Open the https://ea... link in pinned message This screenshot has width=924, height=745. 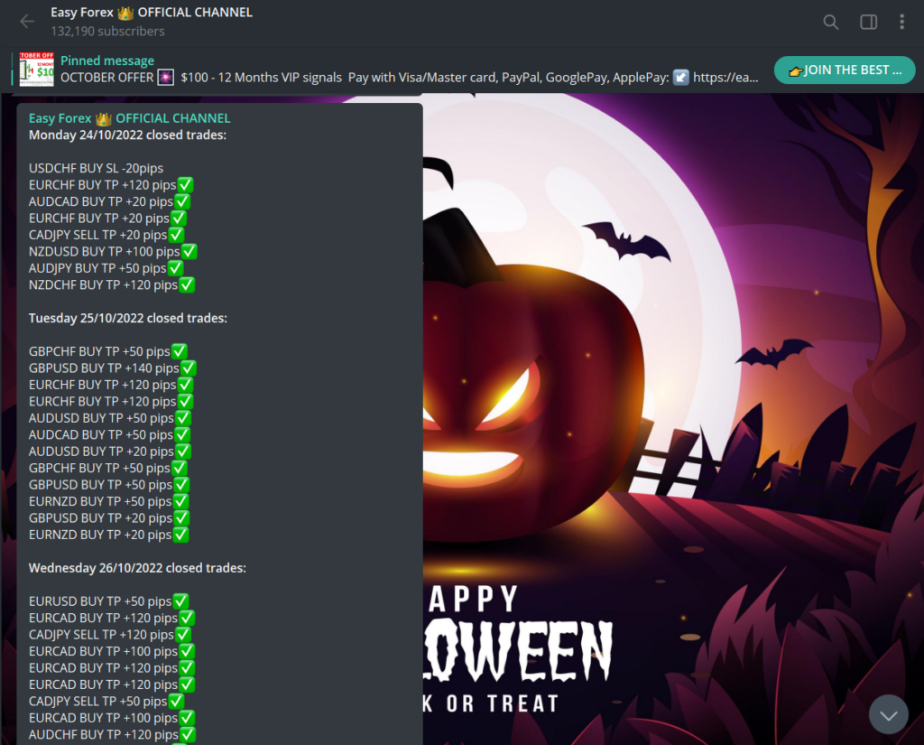[725, 78]
